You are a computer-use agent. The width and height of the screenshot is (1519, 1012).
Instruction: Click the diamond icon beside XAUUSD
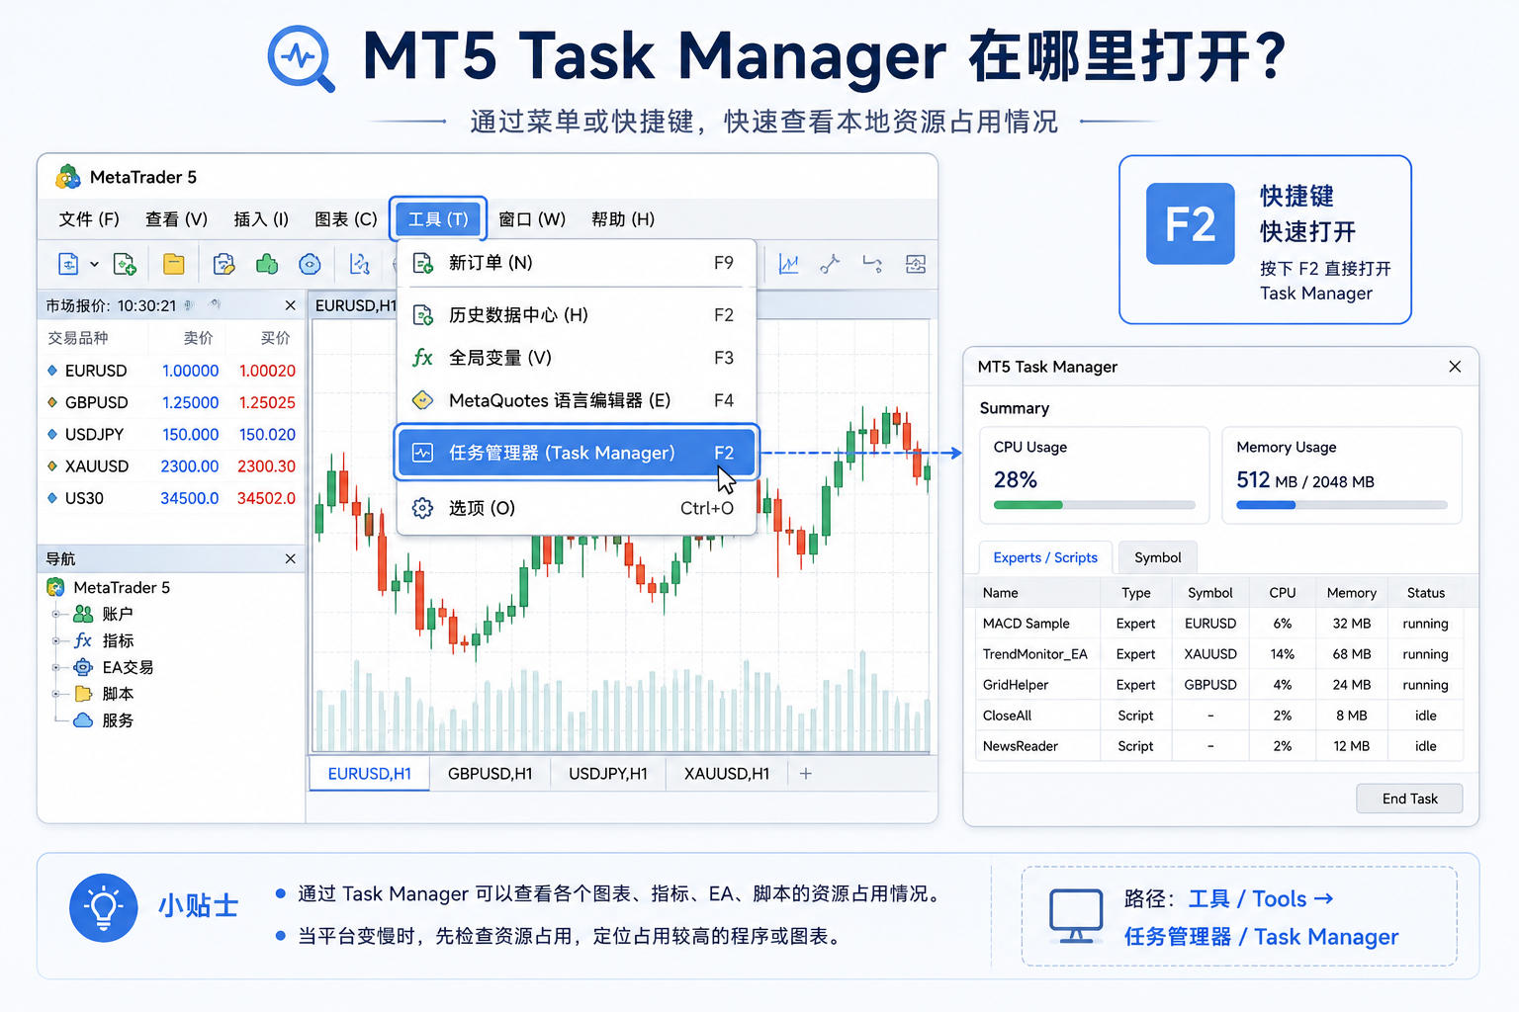[52, 466]
